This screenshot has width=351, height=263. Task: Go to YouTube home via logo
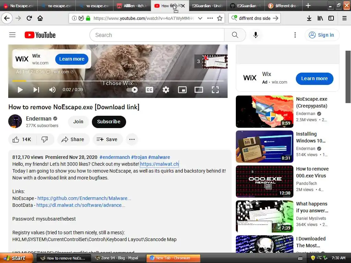40,35
